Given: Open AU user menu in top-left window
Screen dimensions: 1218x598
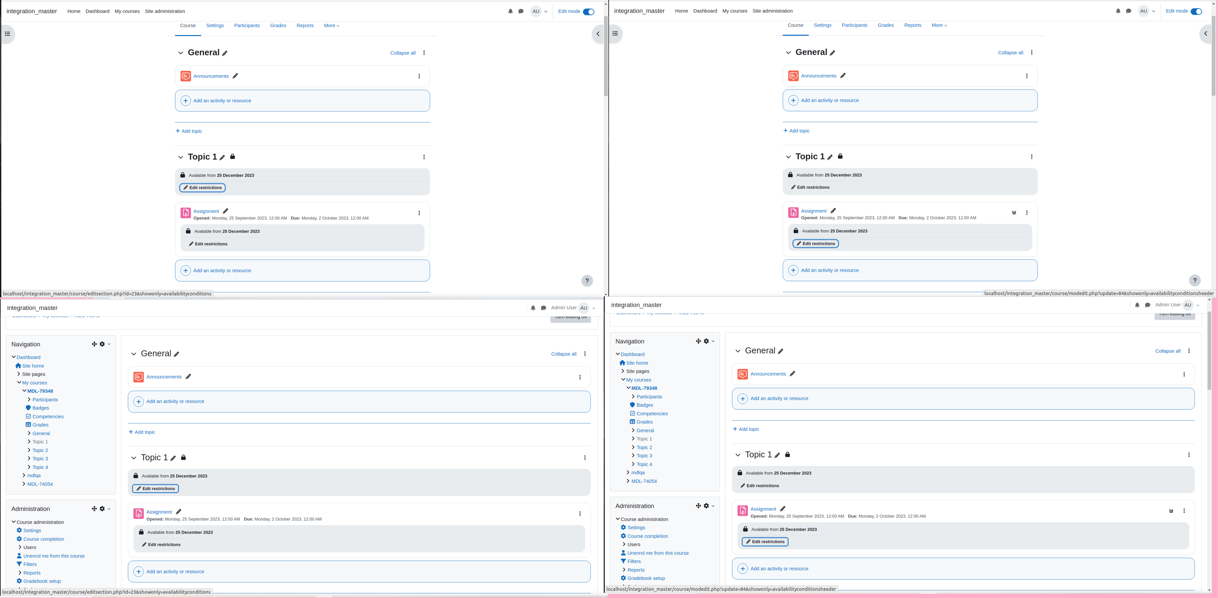Looking at the screenshot, I should (539, 11).
